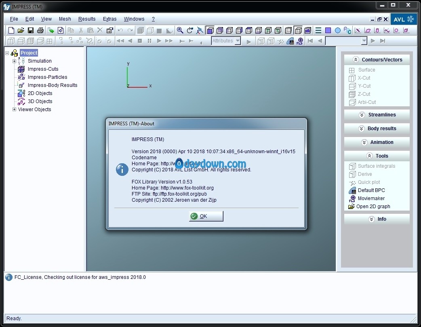The height and width of the screenshot is (327, 421).
Task: Collapse the Project tree node
Action: (7, 53)
